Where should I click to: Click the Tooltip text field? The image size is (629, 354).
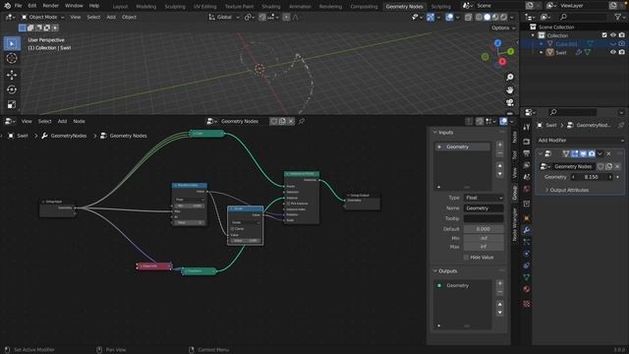[x=484, y=218]
